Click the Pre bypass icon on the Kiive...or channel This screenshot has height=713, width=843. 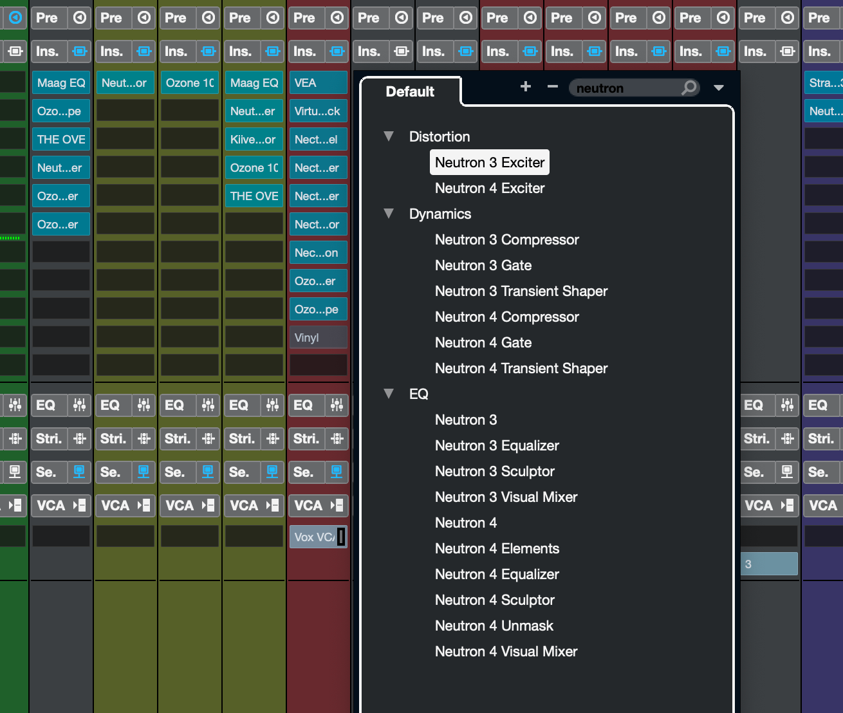(272, 17)
